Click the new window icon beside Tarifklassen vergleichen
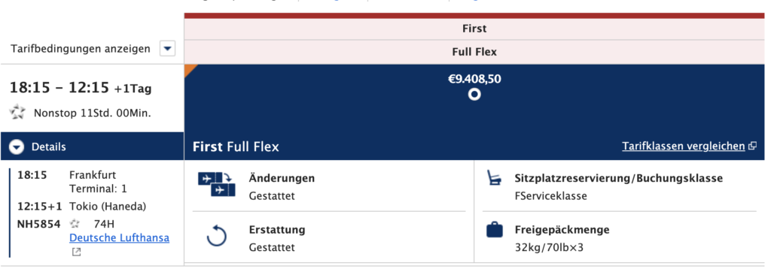Viewport: 771px width, 272px height. pos(752,147)
